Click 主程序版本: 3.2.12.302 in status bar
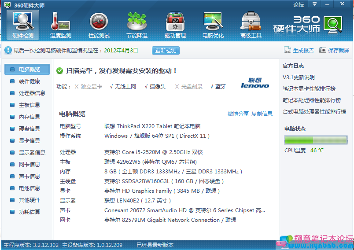This screenshot has width=354, height=250. 31,245
